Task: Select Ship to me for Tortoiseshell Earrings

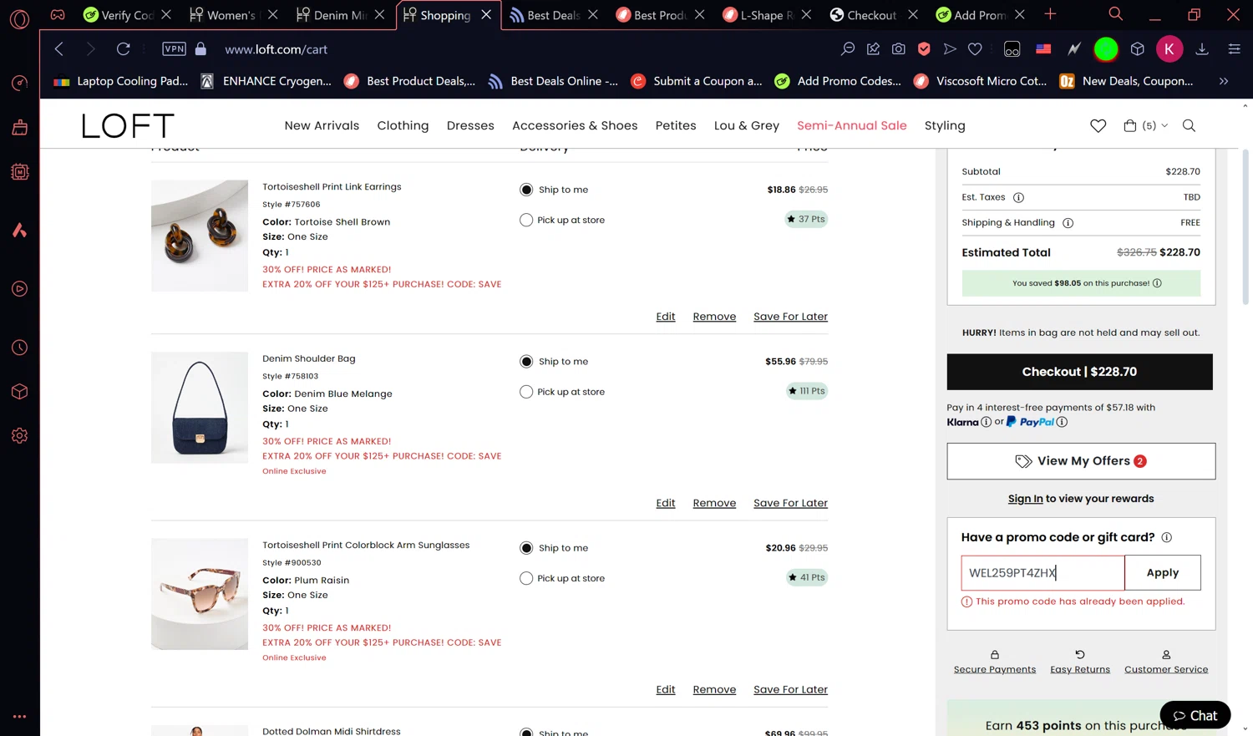Action: click(x=526, y=190)
